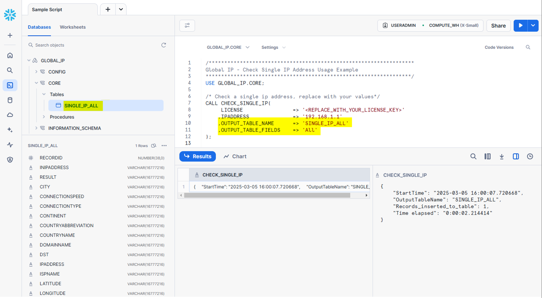Click the Share button

498,25
